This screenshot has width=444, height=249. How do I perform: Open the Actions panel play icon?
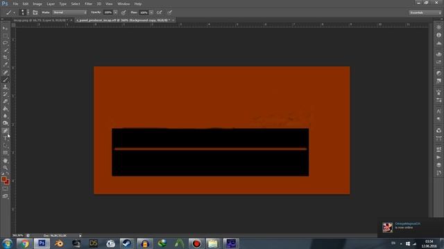click(x=438, y=158)
